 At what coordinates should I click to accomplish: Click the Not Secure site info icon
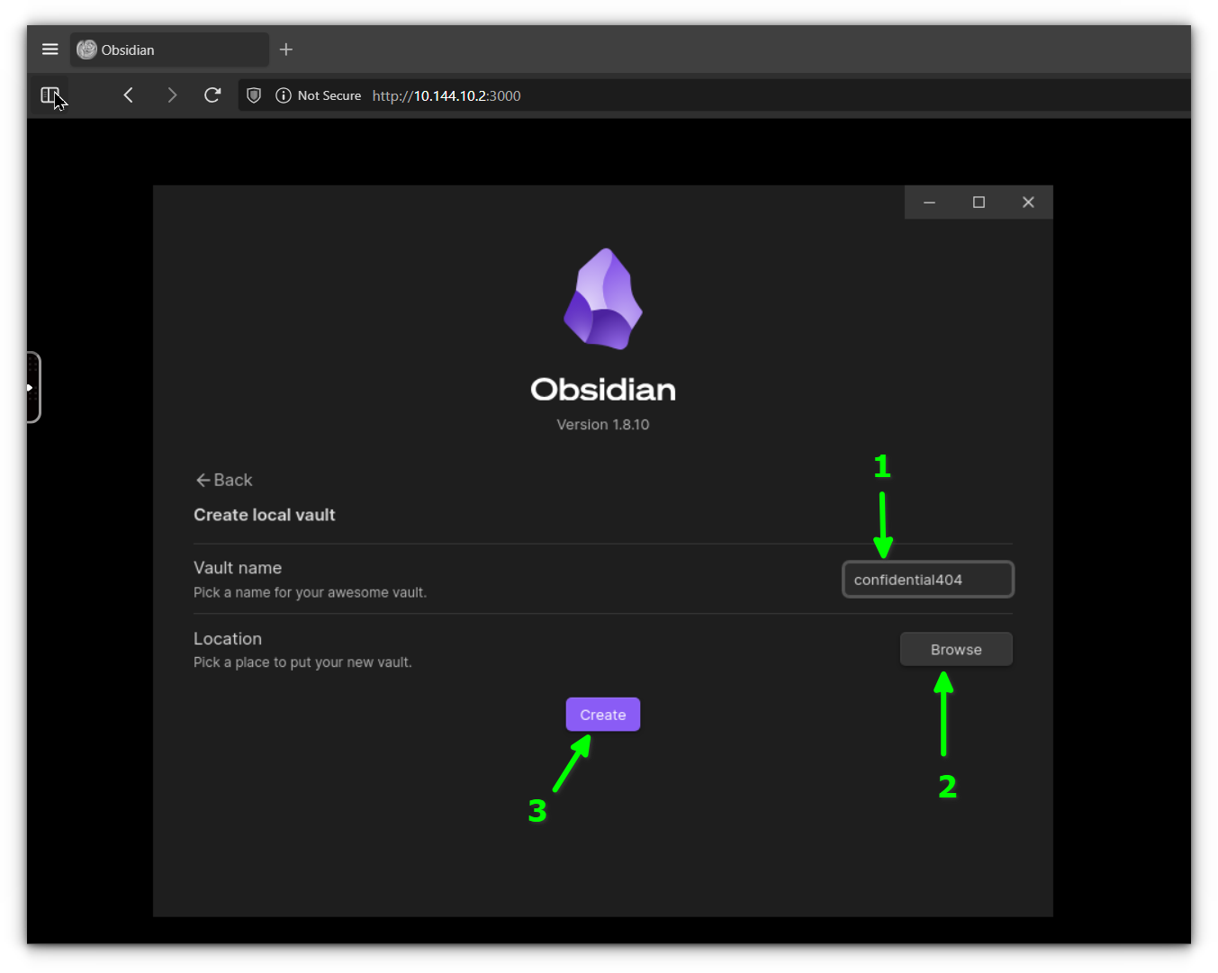[x=284, y=95]
